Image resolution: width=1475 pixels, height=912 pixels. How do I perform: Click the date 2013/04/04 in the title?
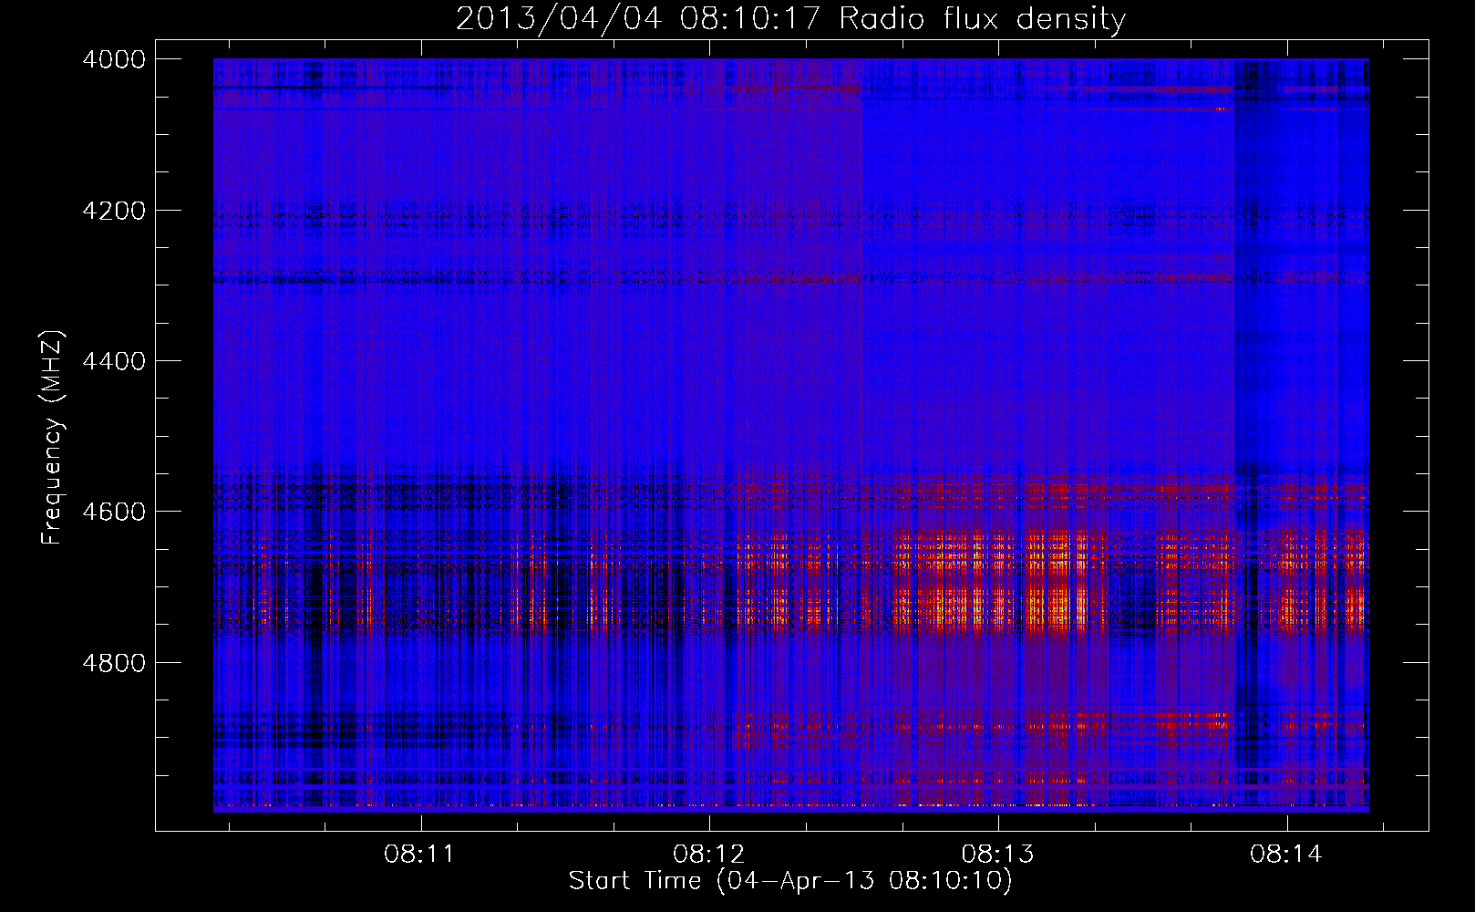tap(558, 18)
